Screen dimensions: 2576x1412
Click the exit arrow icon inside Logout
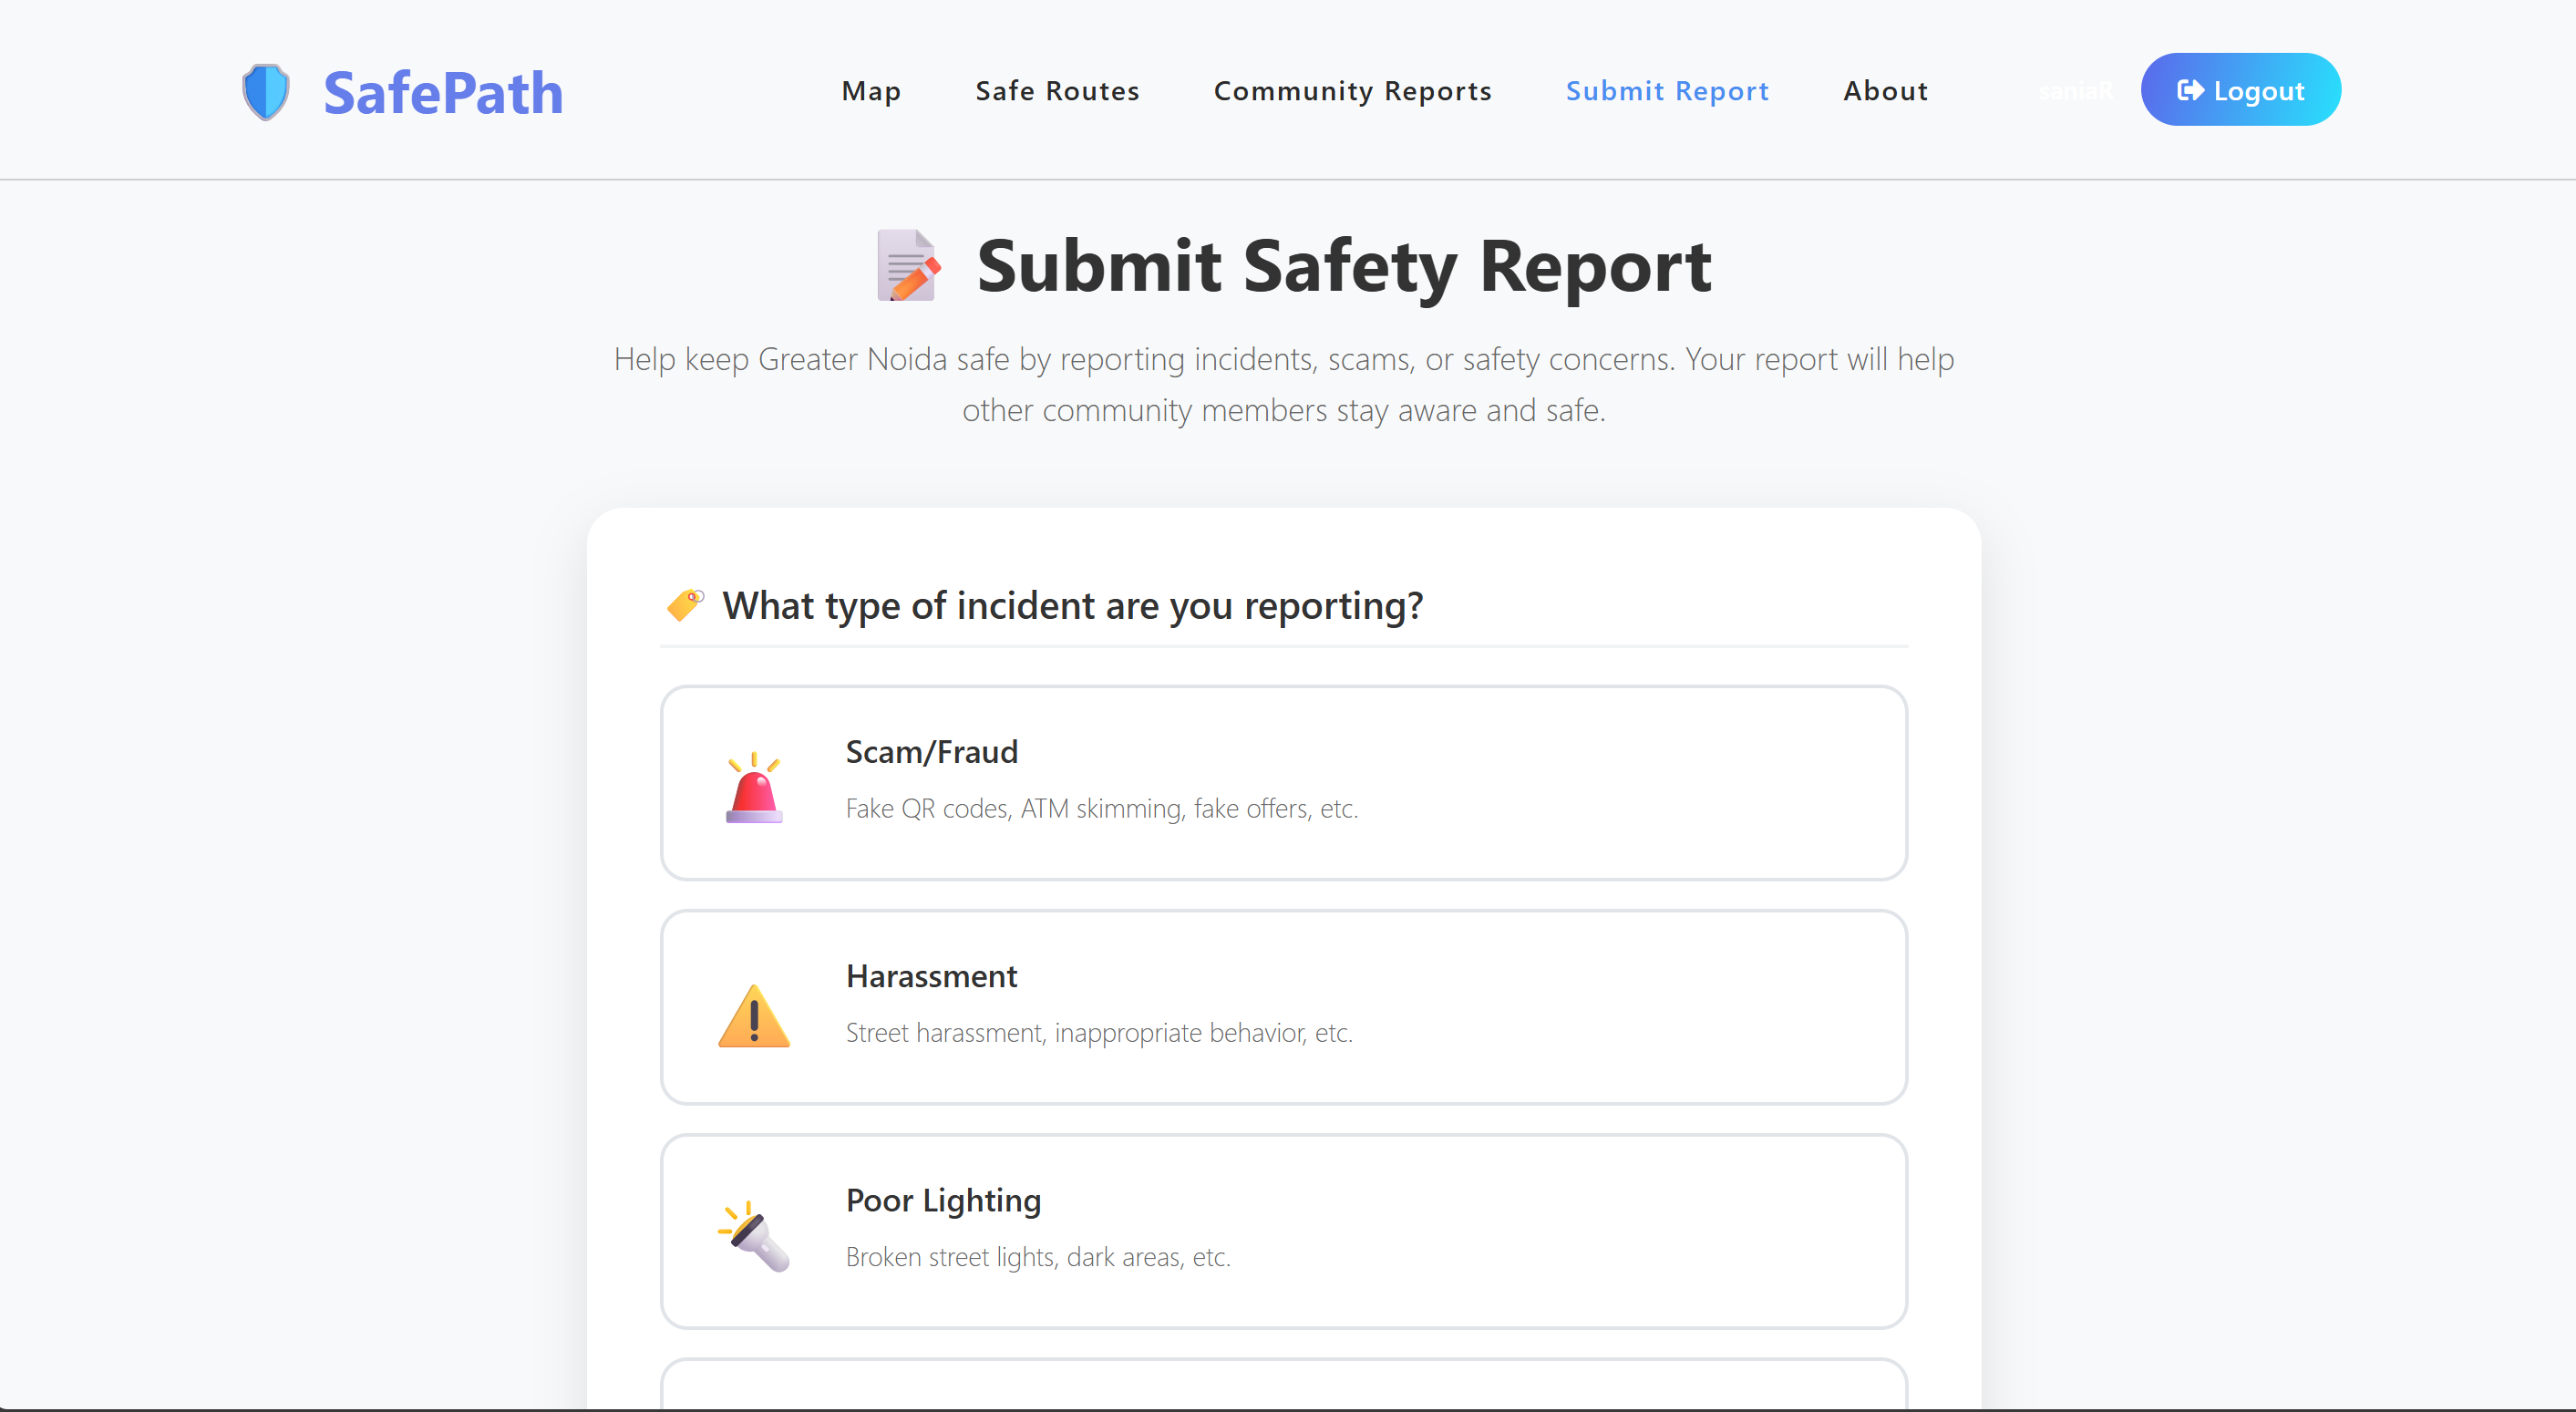click(2189, 90)
